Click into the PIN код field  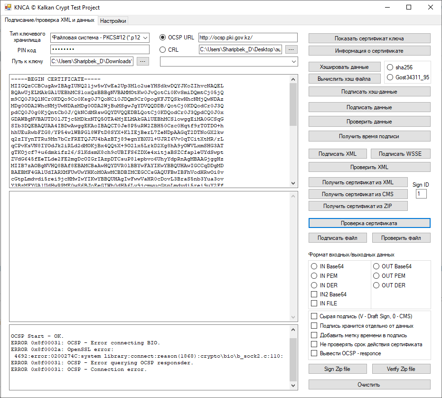tap(100, 50)
